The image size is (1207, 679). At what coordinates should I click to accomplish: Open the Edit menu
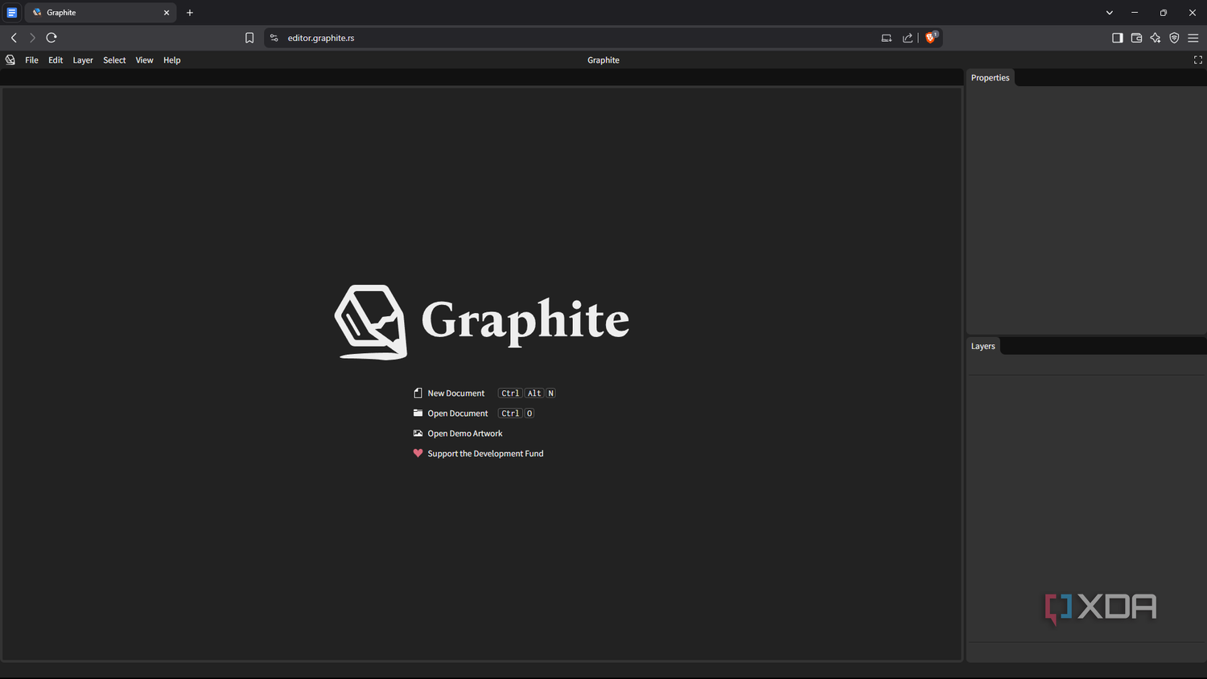pyautogui.click(x=56, y=60)
